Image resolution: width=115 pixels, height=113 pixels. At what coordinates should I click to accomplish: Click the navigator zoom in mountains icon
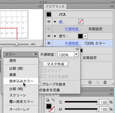pos(33,44)
